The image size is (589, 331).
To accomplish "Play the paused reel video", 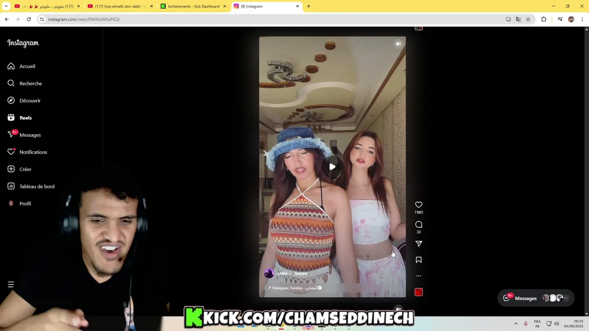I will [332, 166].
